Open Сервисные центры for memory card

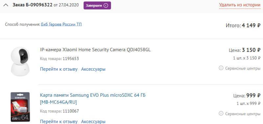243,114
